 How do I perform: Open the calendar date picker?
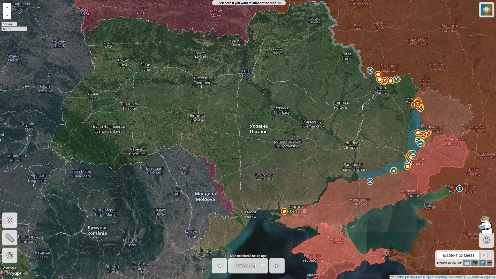[263, 266]
